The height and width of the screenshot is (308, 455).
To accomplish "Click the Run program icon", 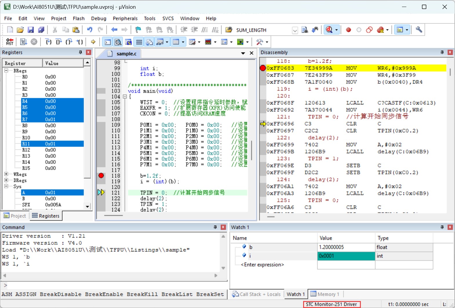I will point(23,42).
